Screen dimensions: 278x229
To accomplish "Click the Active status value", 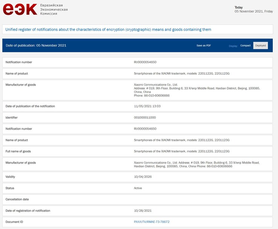I will pos(138,188).
